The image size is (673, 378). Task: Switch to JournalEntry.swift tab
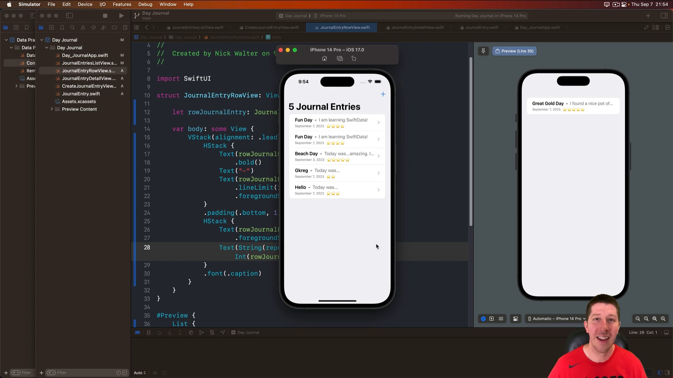pos(479,28)
